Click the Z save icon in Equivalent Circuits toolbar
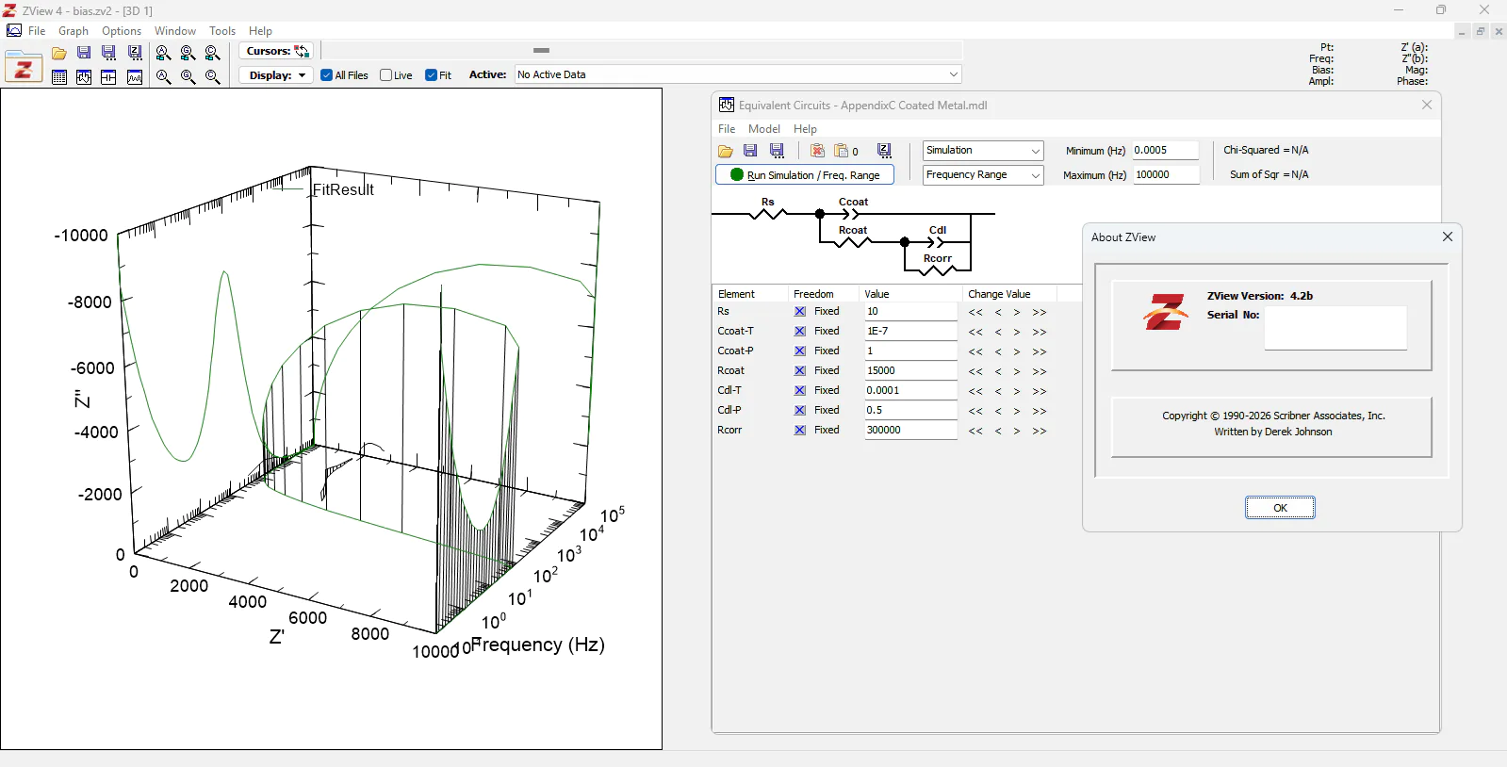This screenshot has width=1507, height=767. [x=885, y=151]
